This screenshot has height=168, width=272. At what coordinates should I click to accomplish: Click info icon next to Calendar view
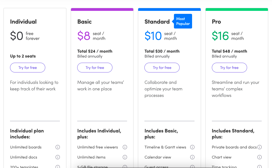click(192, 157)
